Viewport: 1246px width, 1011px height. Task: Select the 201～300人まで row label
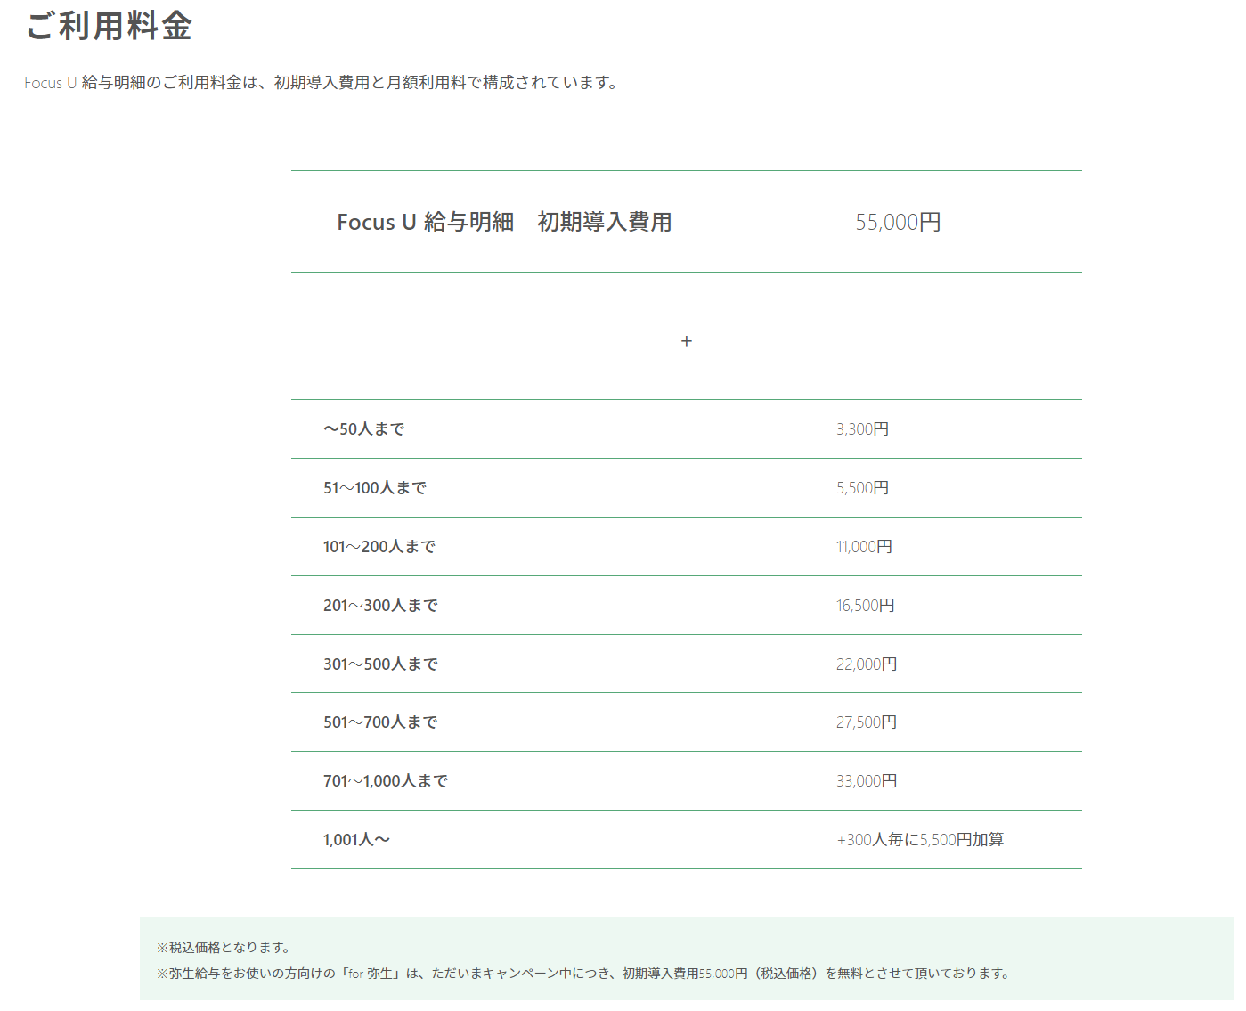[x=380, y=606]
